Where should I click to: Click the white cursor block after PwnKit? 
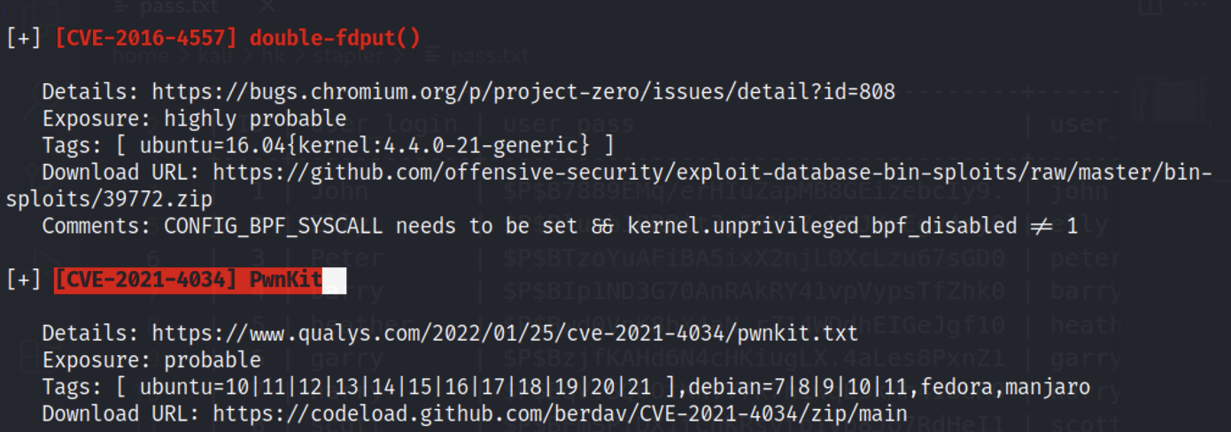point(335,281)
